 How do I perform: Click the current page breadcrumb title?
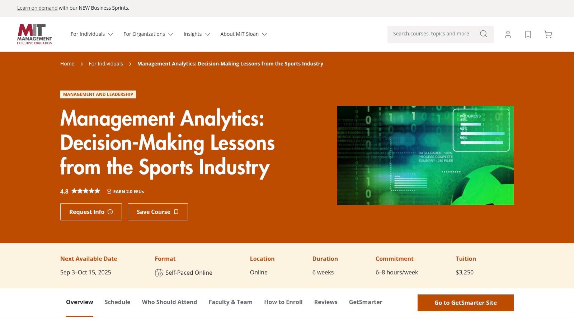coord(230,64)
